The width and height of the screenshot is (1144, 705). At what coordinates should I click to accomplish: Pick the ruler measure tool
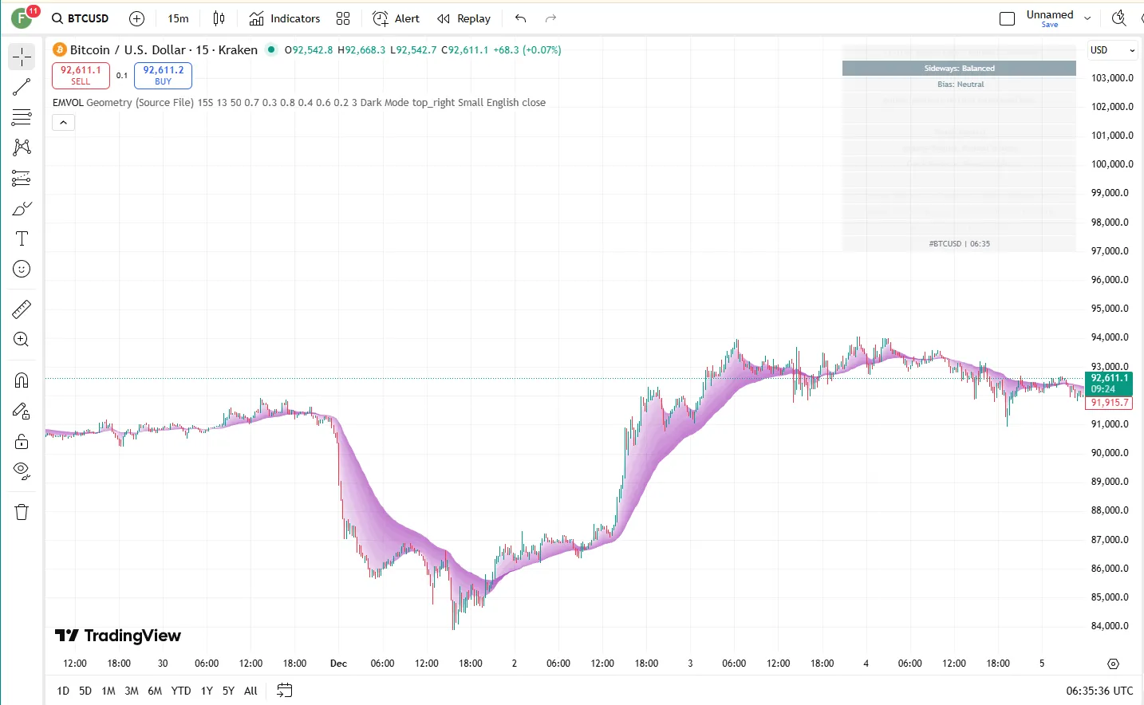22,309
